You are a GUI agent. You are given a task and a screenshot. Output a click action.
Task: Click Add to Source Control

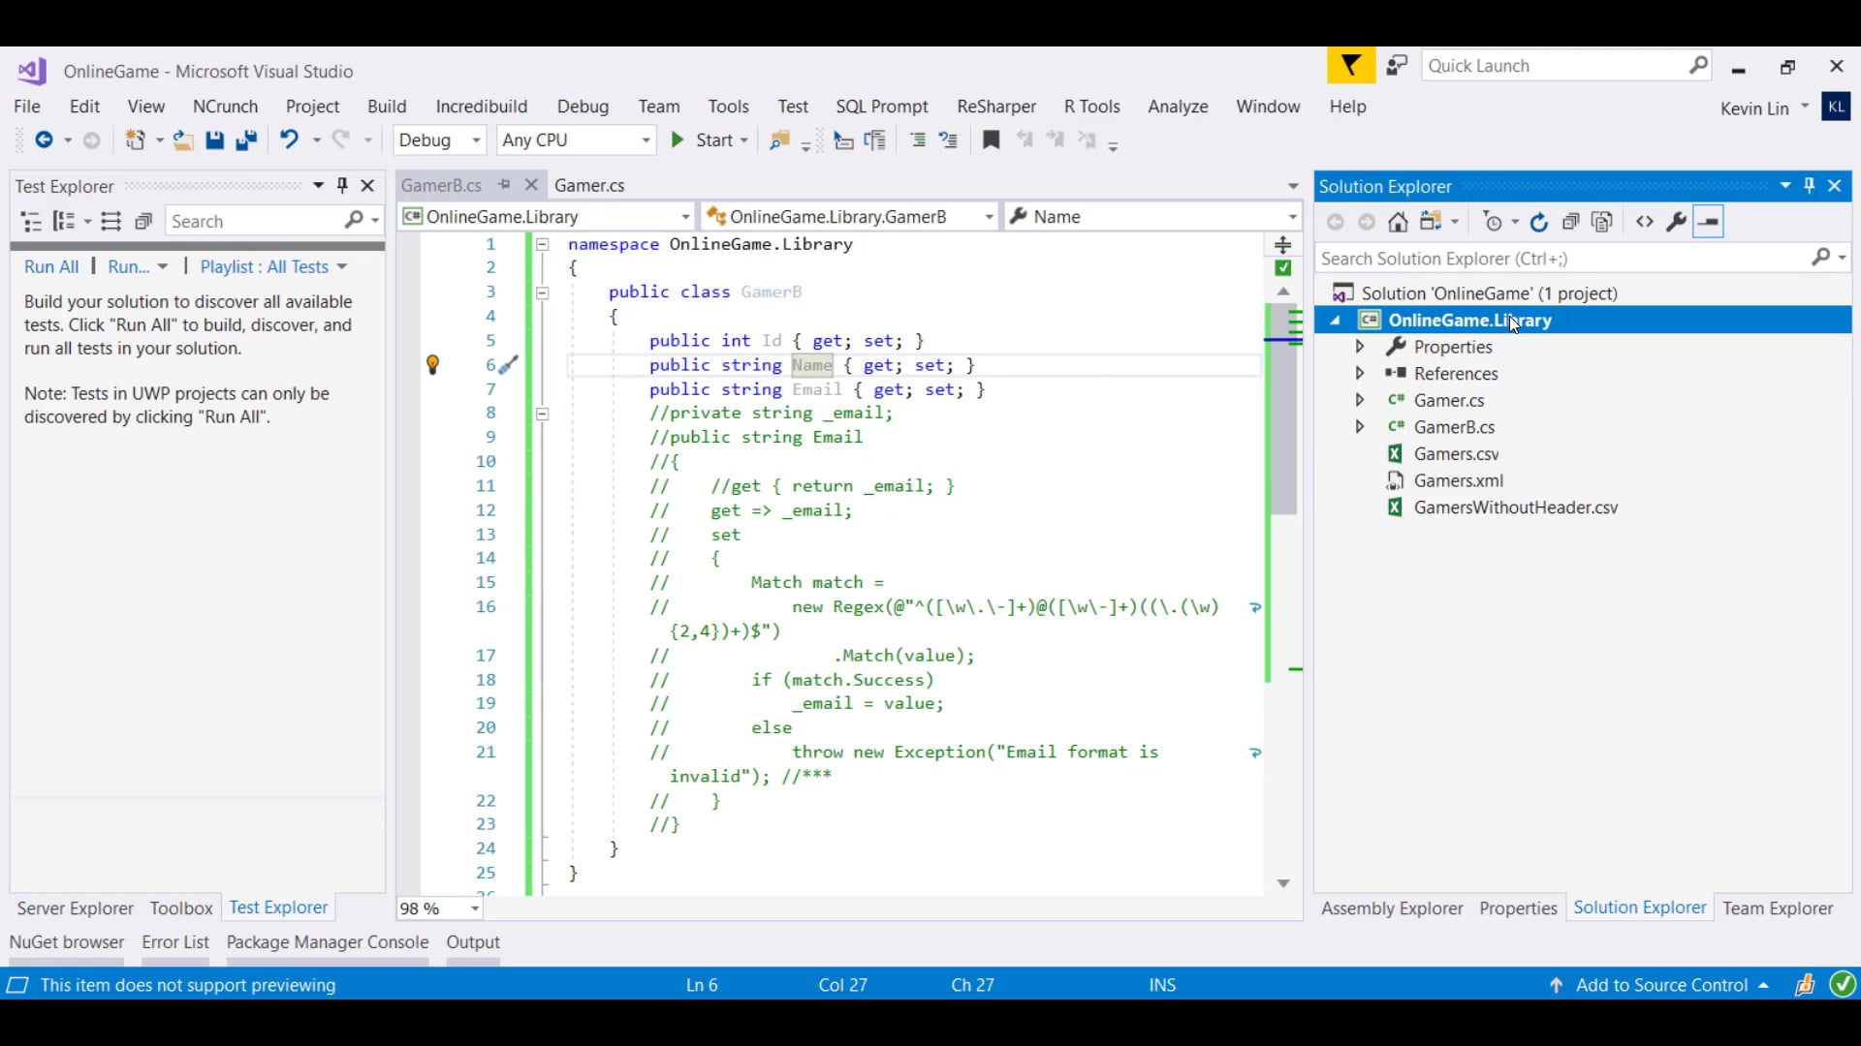(x=1663, y=985)
